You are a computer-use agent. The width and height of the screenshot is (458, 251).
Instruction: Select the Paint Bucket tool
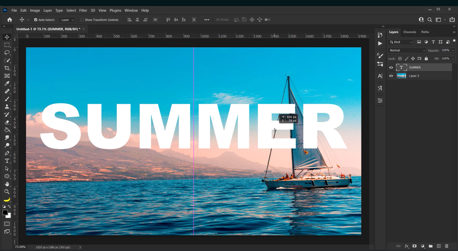tap(7, 130)
